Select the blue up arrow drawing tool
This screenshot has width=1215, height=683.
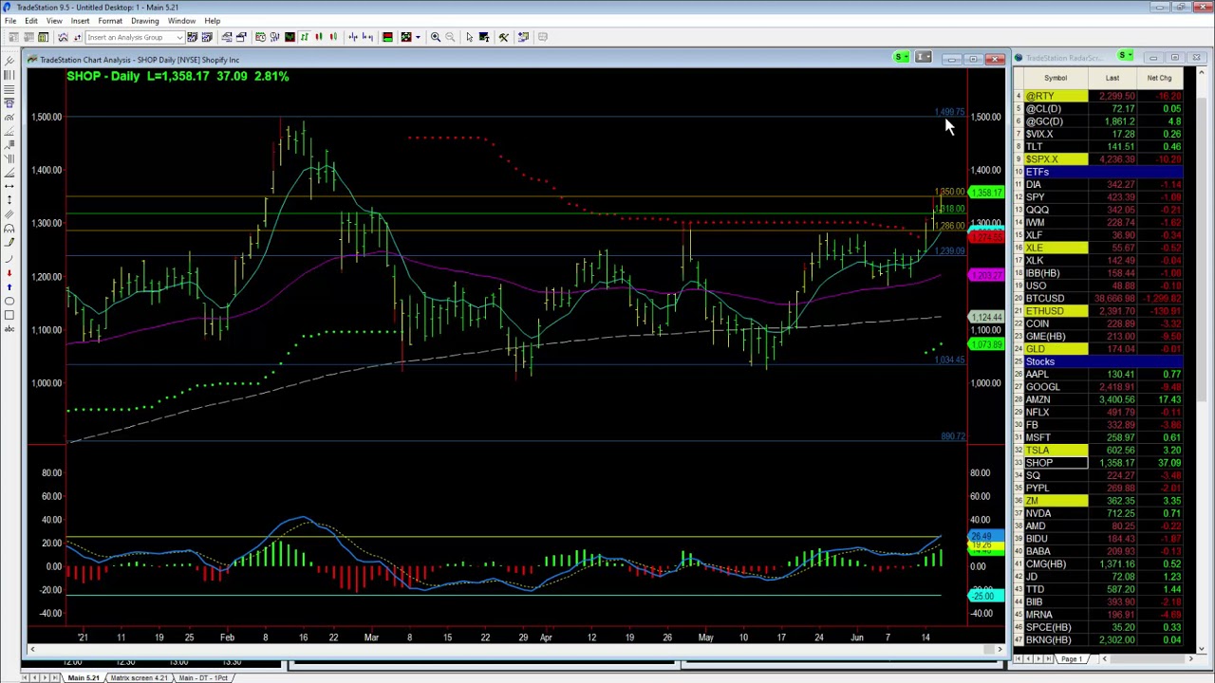[9, 286]
